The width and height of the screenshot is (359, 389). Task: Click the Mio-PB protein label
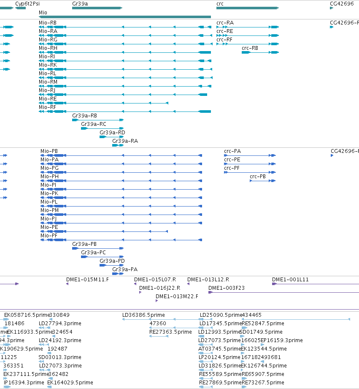tap(49, 151)
